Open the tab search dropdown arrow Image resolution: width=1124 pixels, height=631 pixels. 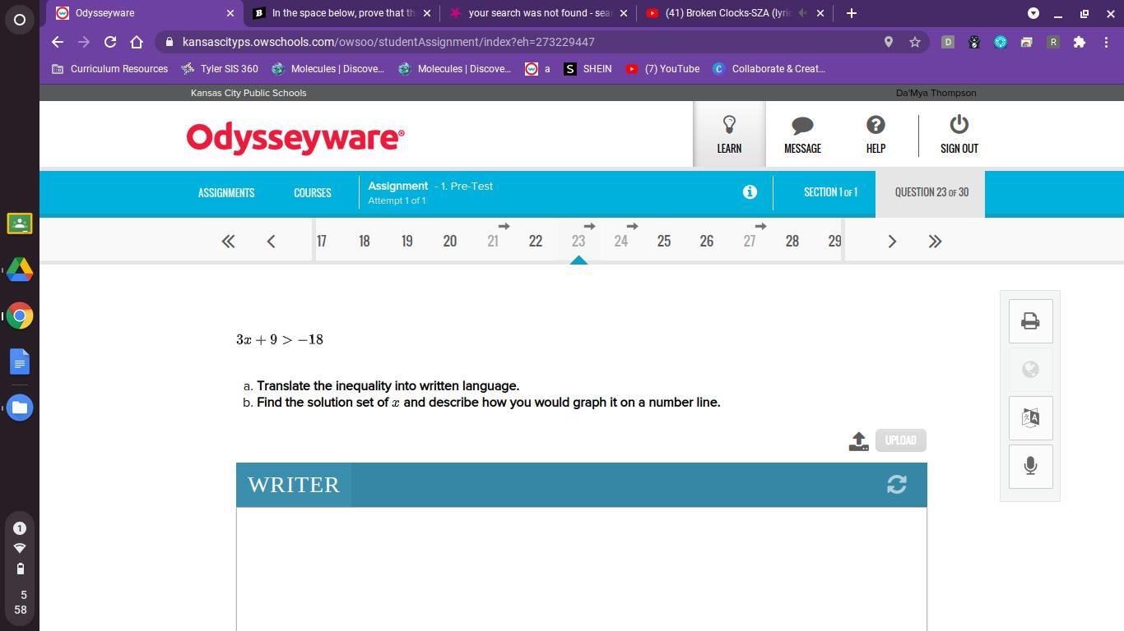[1033, 13]
